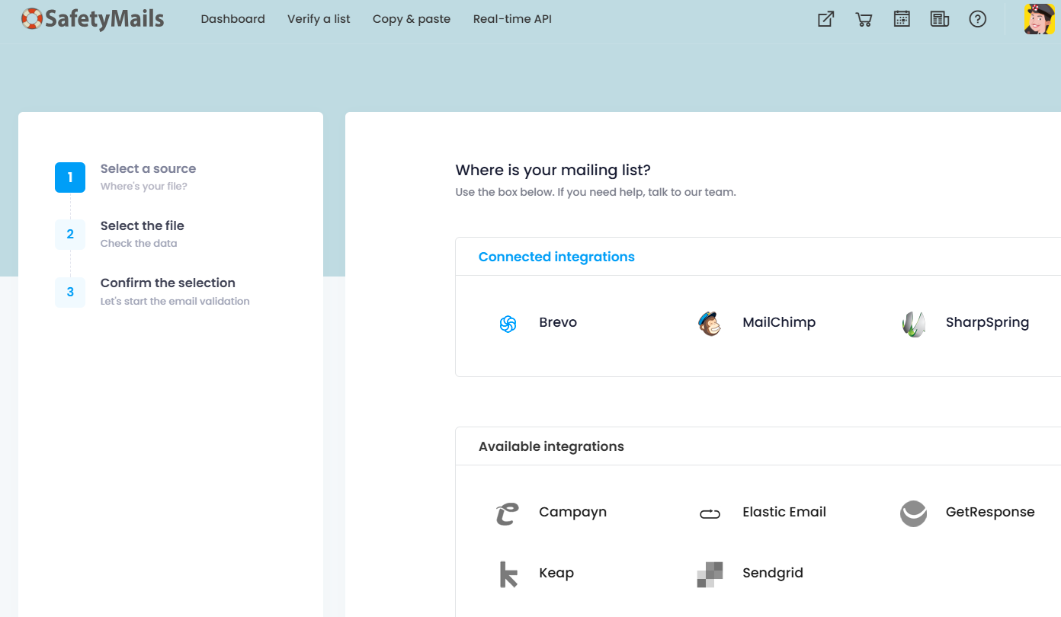Click the Campayn logo icon
This screenshot has height=617, width=1061.
point(507,513)
